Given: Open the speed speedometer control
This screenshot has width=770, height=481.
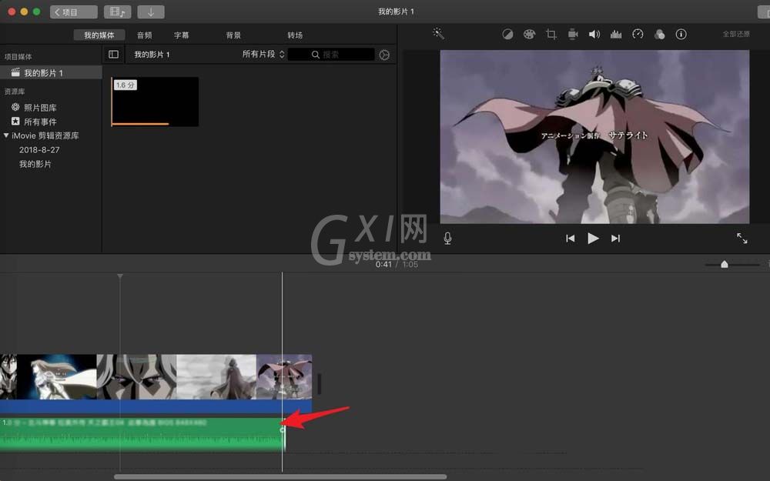Looking at the screenshot, I should pos(638,35).
